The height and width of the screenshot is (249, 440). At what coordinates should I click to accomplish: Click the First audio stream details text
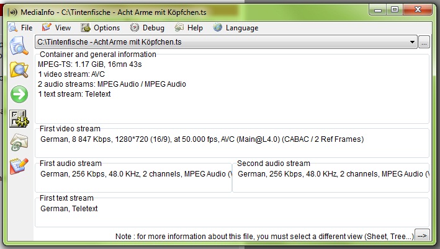tap(136, 174)
